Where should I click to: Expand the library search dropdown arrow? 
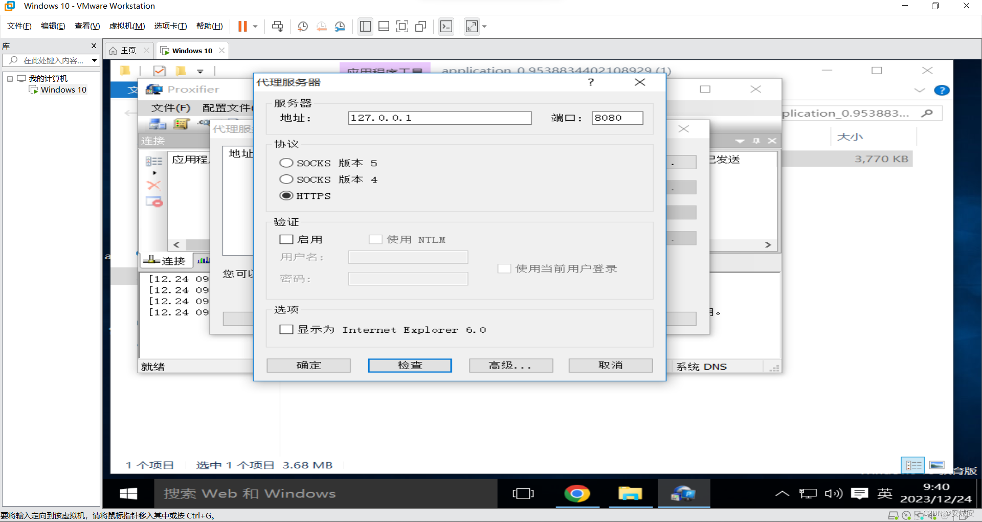click(x=94, y=60)
